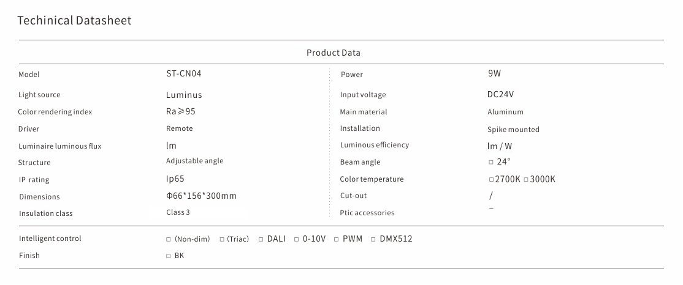The height and width of the screenshot is (285, 683).
Task: Select the 2700K color temperature checkbox
Action: point(491,180)
